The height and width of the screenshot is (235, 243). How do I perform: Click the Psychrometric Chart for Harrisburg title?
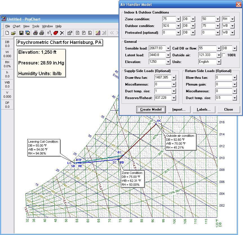pos(59,42)
